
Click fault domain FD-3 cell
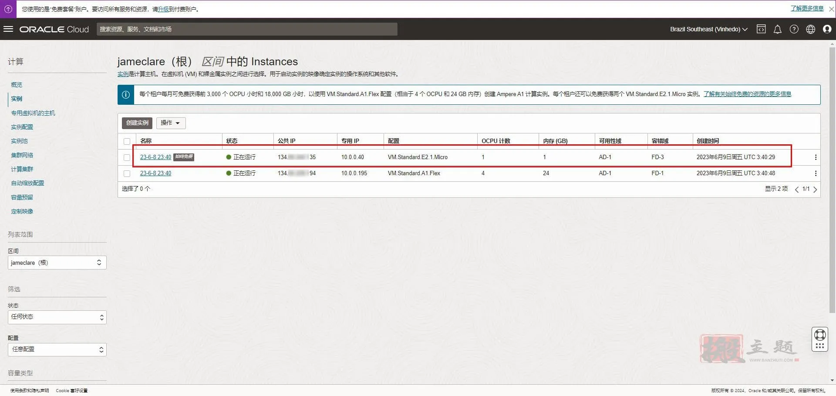point(657,157)
